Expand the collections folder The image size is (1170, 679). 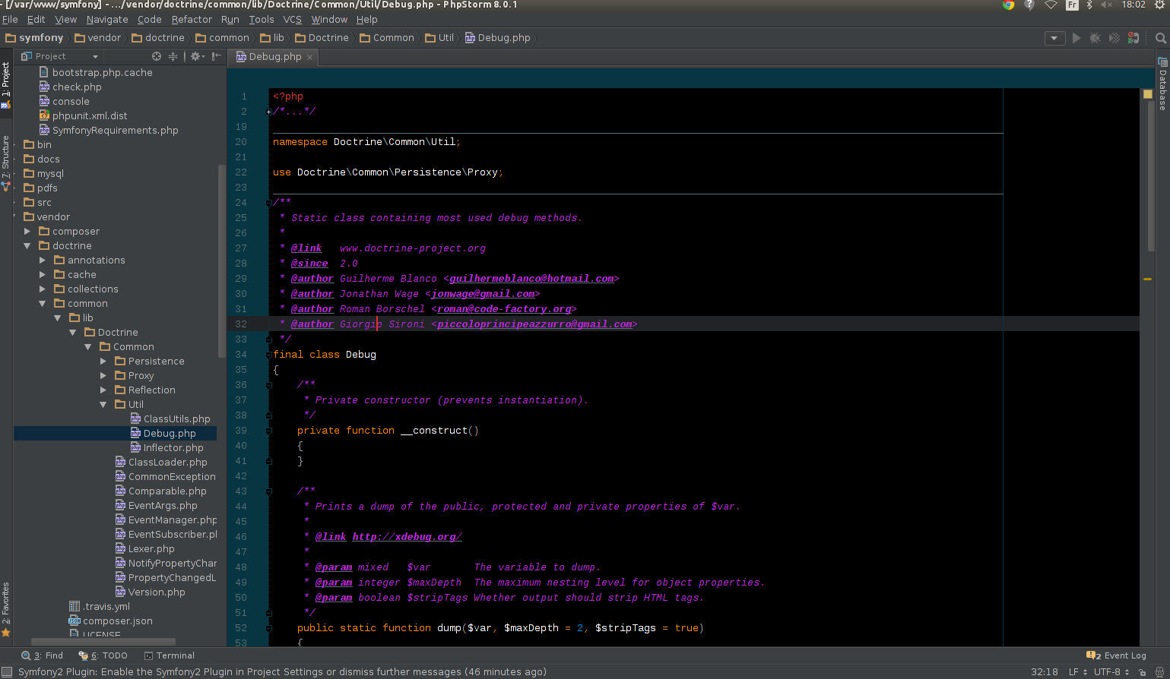[x=43, y=289]
